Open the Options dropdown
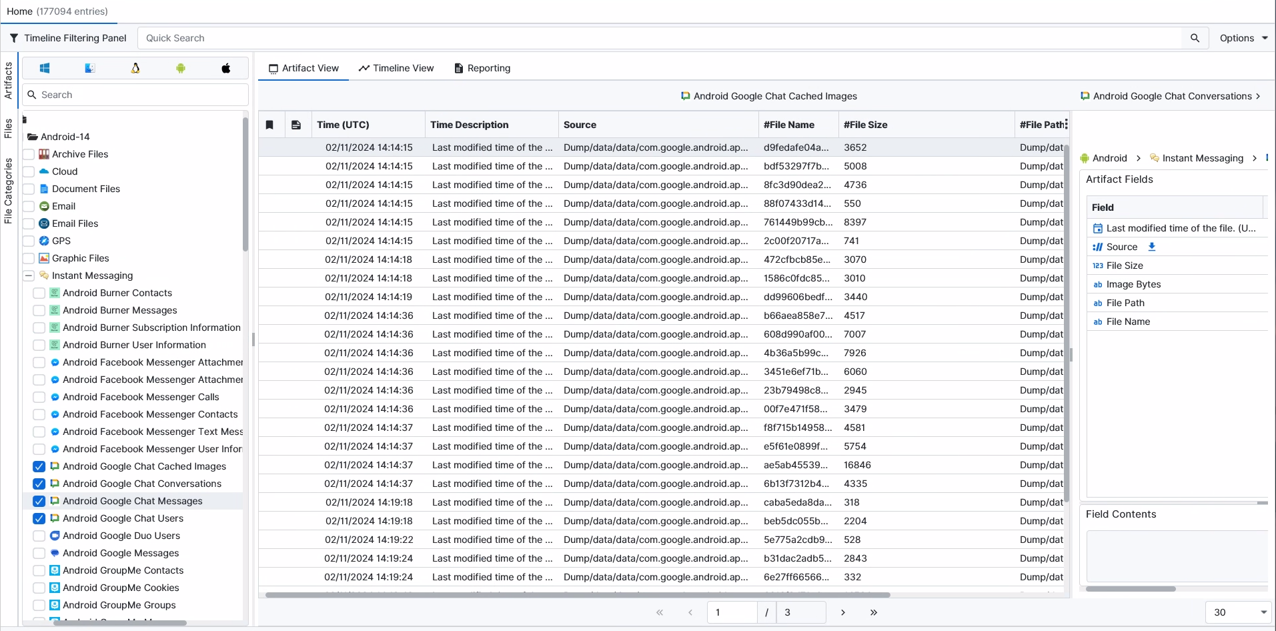The width and height of the screenshot is (1276, 631). (1243, 38)
